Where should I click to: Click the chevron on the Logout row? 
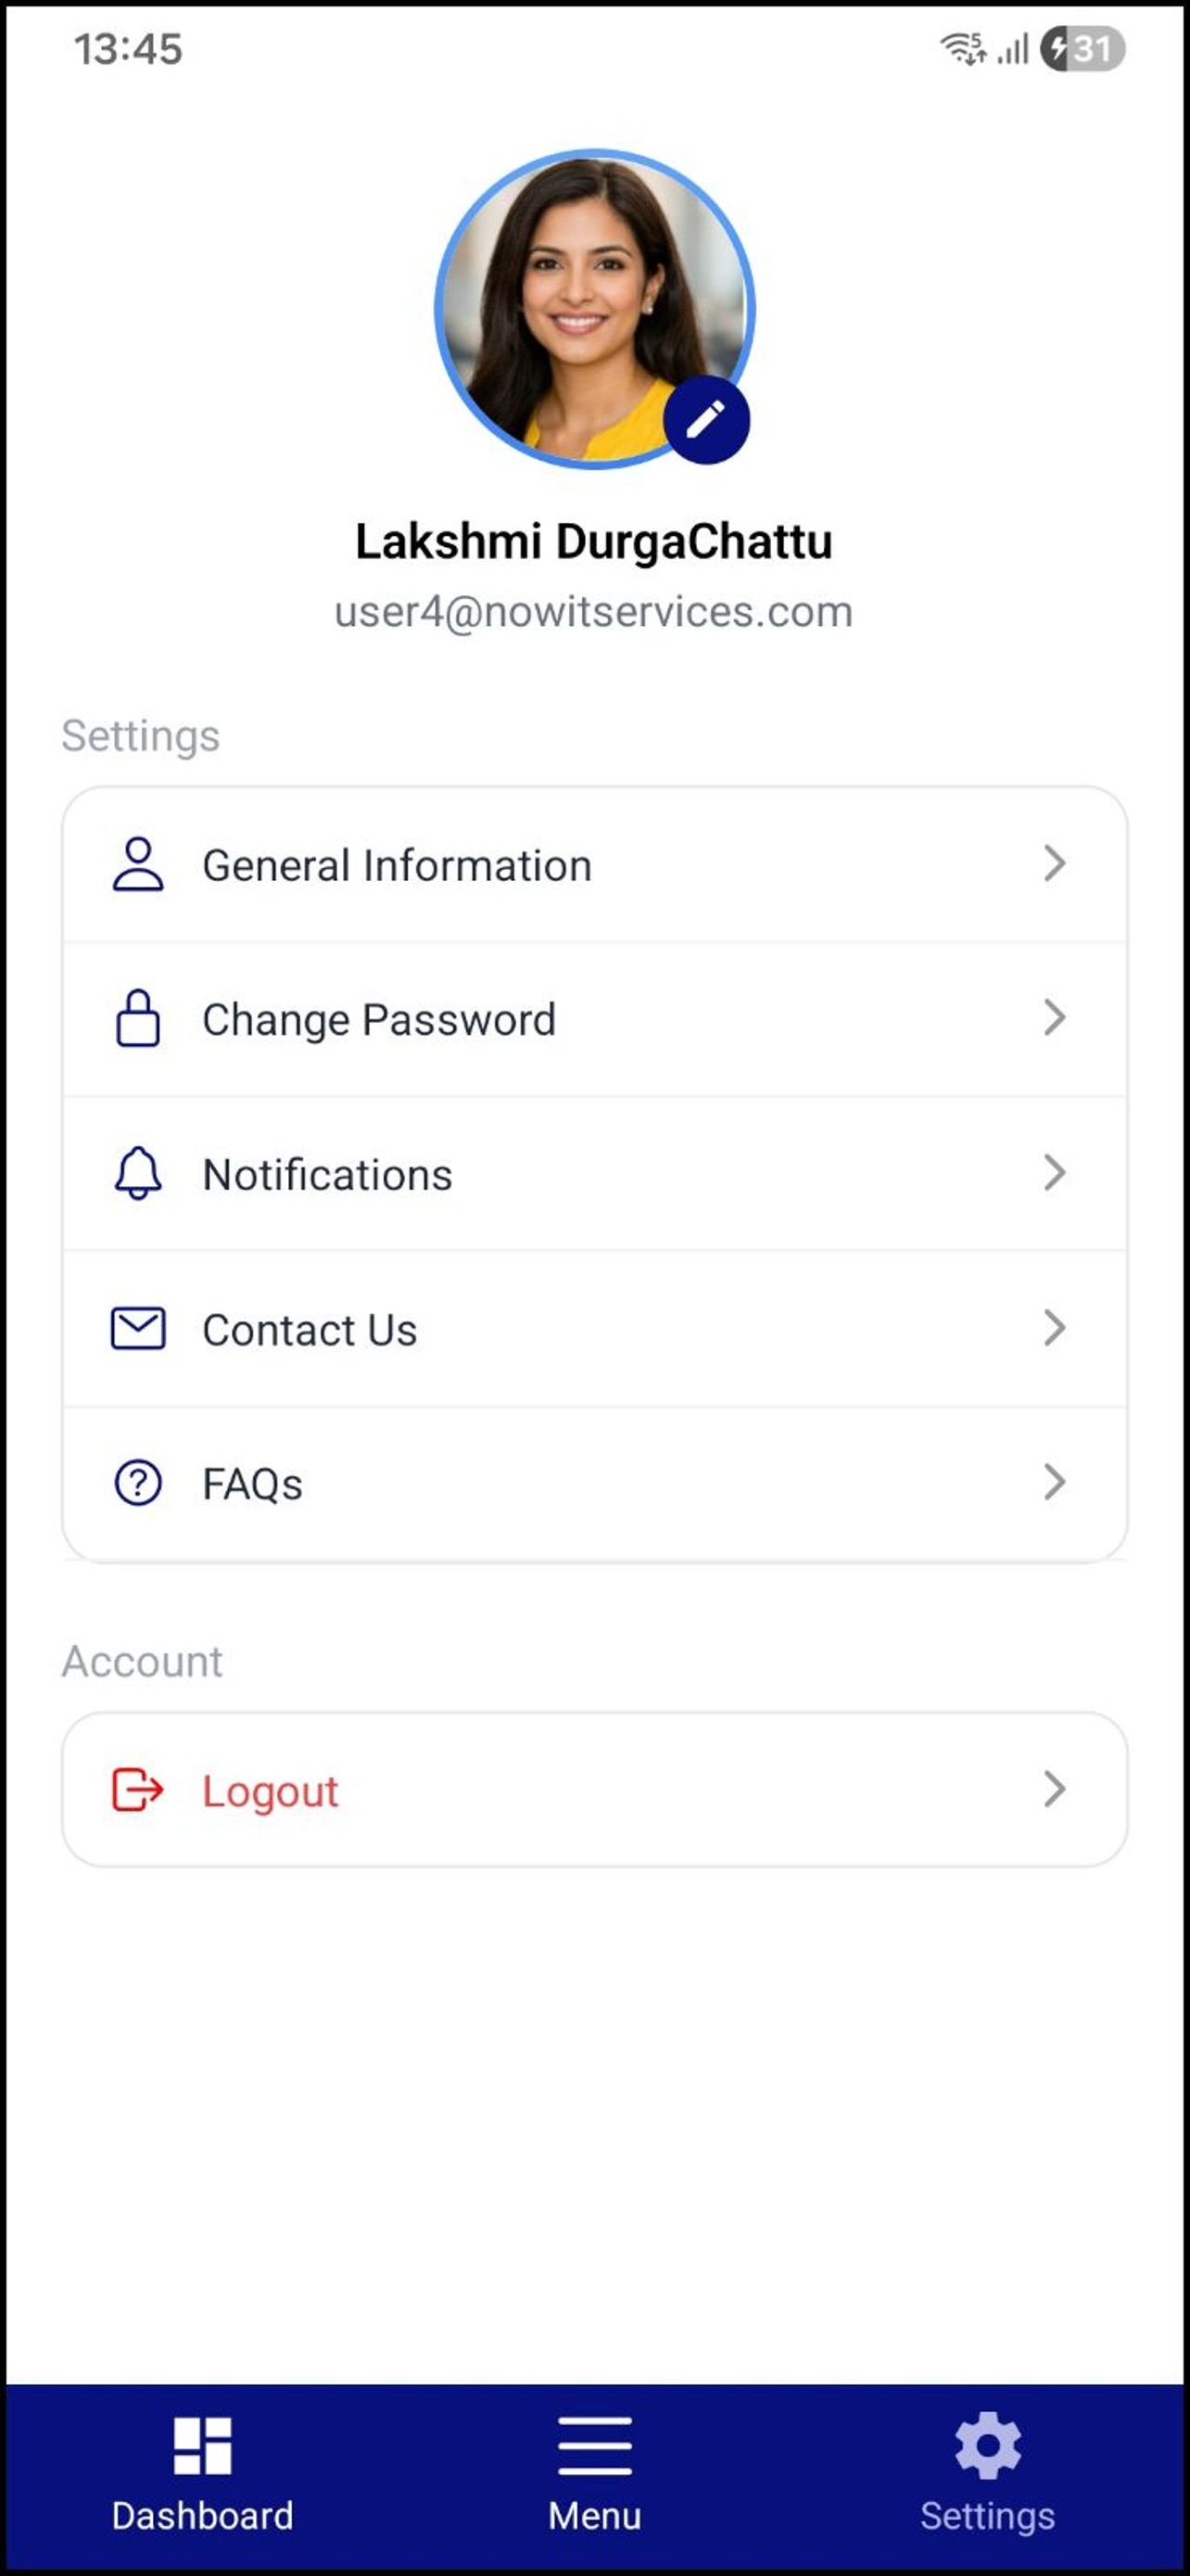1054,1789
